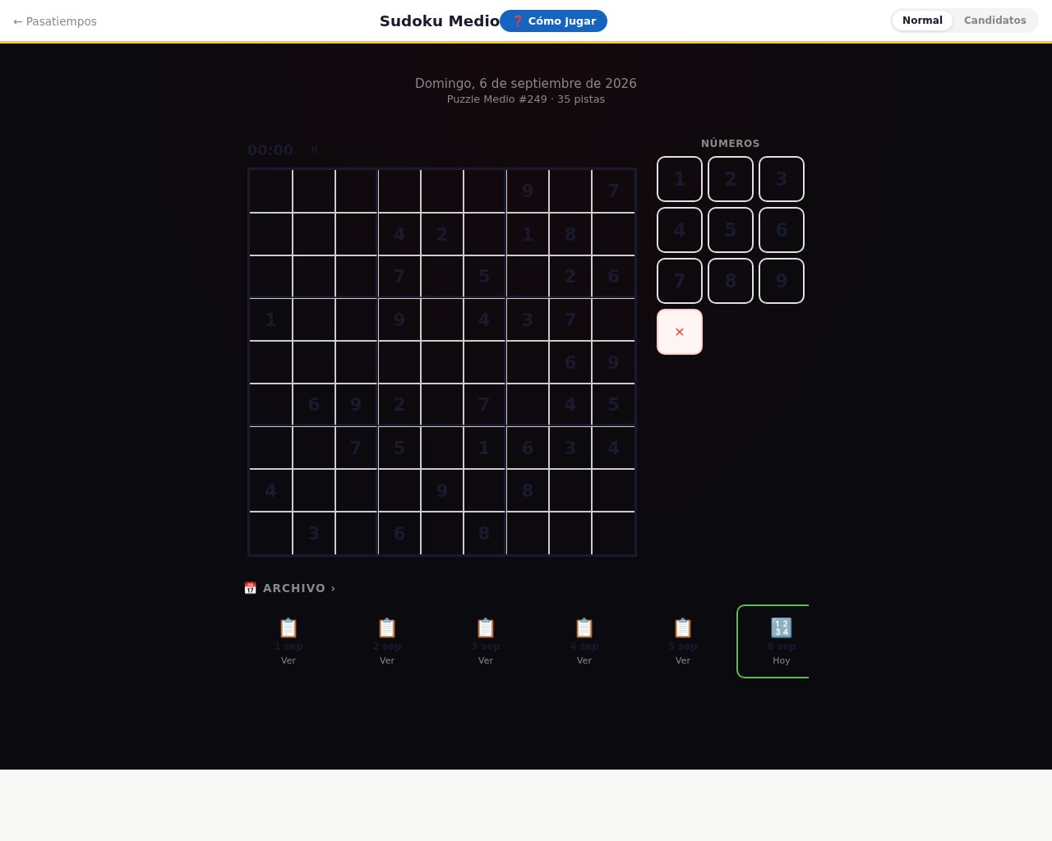Switch to Normal input mode
Image resolution: width=1052 pixels, height=841 pixels.
922,21
